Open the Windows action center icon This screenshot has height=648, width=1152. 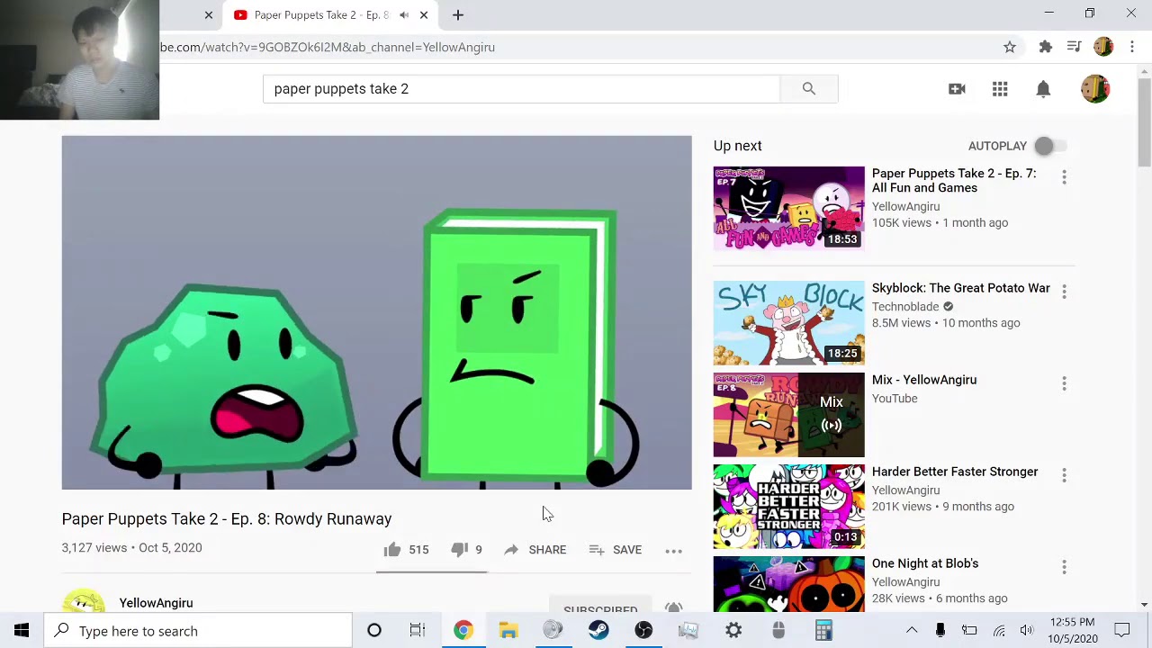pyautogui.click(x=1122, y=631)
